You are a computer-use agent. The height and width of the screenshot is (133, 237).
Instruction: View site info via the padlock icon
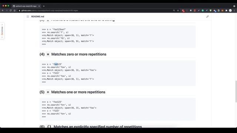19,11
